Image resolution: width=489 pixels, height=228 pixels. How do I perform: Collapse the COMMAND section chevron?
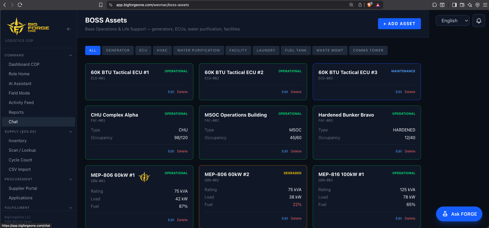click(x=71, y=55)
